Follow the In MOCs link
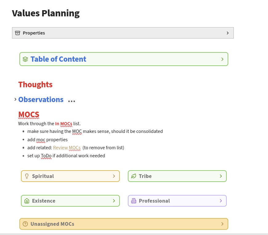Screen dimensions: 268x235 63,124
